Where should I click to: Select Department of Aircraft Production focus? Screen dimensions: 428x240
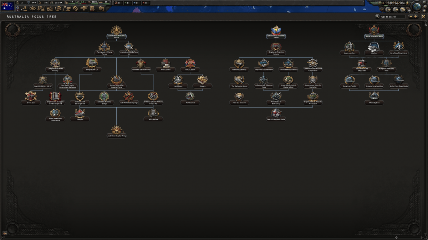(313, 98)
